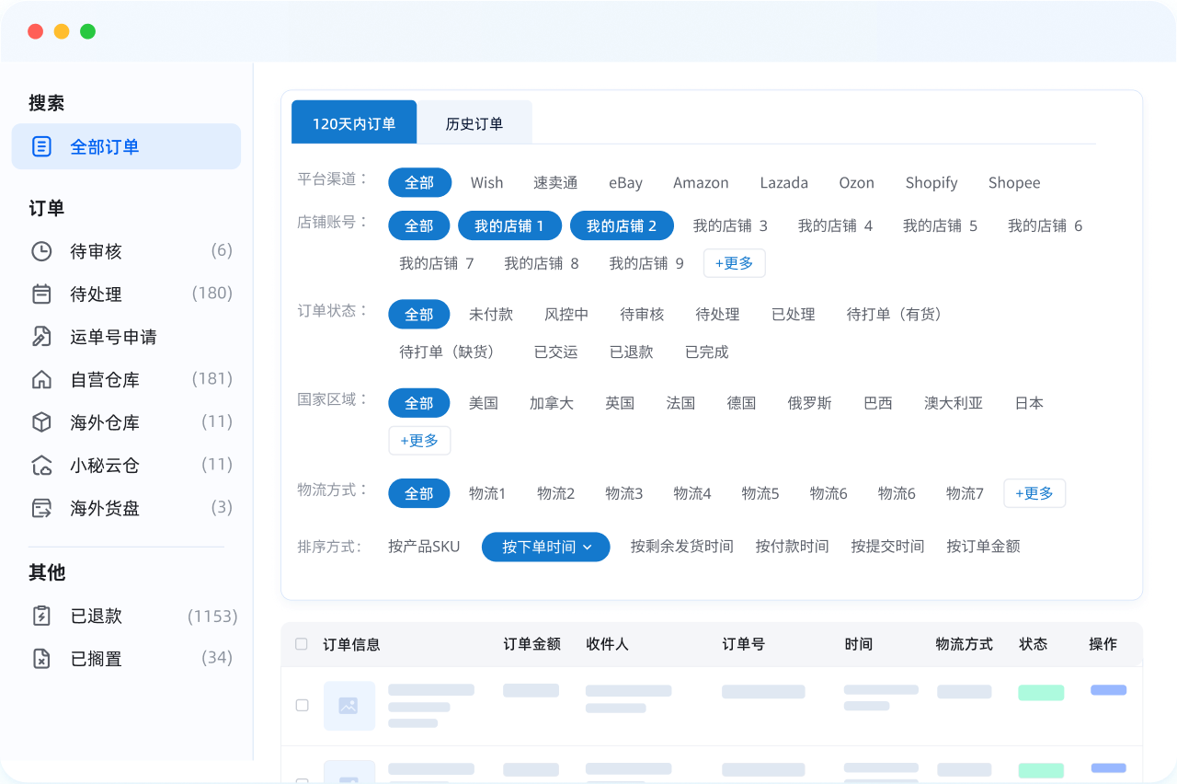Sort orders by 按产品SKU
The width and height of the screenshot is (1177, 784).
tap(425, 547)
